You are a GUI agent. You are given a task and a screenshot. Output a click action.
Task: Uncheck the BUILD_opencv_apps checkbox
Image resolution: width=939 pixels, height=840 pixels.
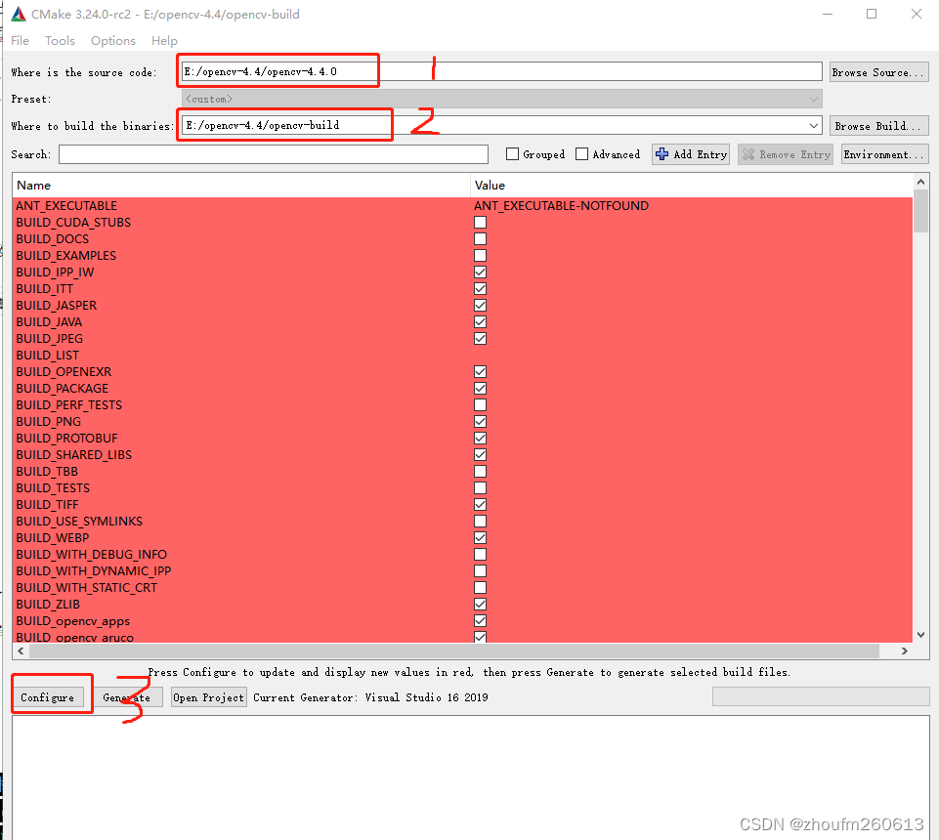481,621
